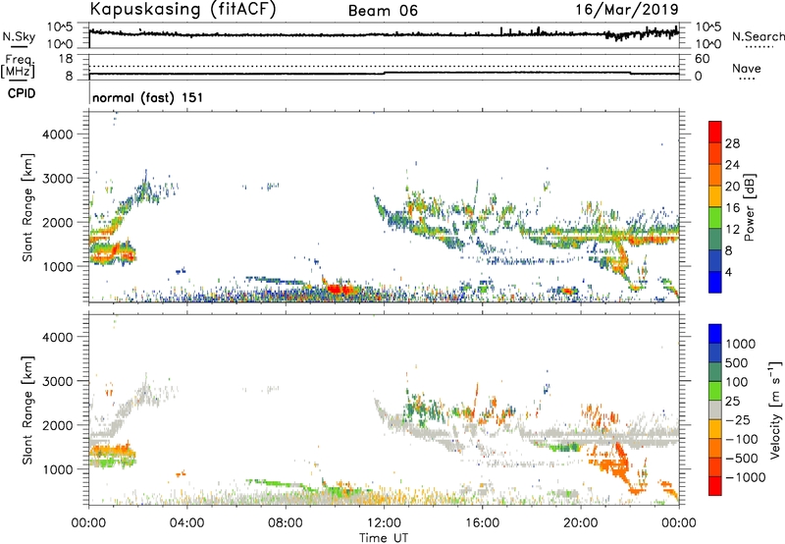
Task: Click the 'Velocity [m s-1]' colorbar label
Action: (775, 409)
